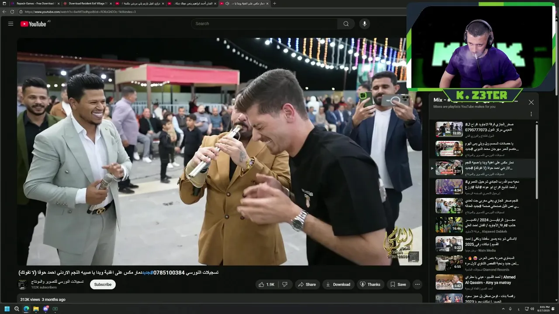The width and height of the screenshot is (559, 314).
Task: Click the Download button
Action: click(x=338, y=284)
